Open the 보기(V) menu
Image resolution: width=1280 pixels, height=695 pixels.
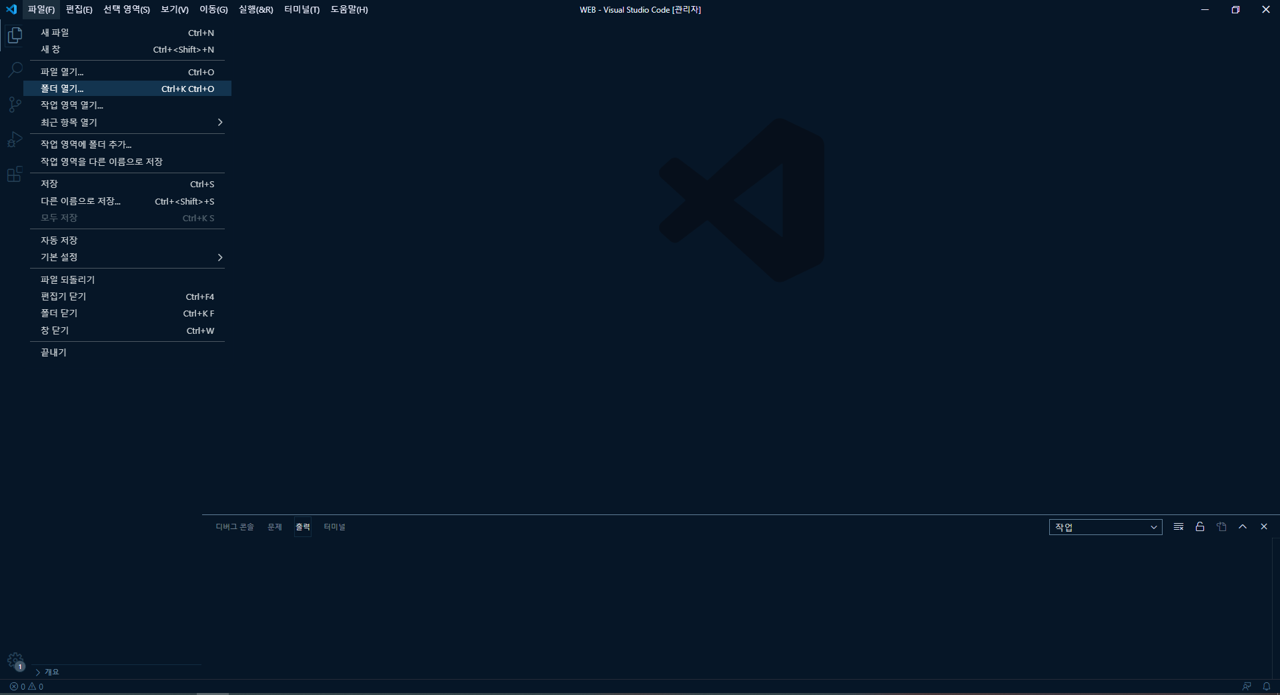tap(175, 9)
